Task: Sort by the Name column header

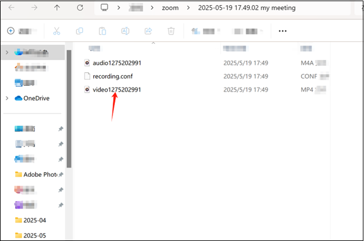Action: coord(94,48)
